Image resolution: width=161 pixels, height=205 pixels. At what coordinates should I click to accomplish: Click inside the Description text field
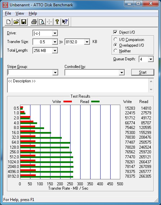(78, 85)
